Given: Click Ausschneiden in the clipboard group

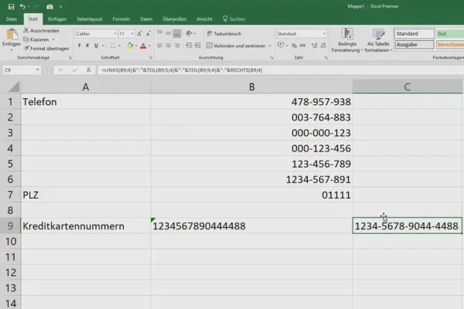Looking at the screenshot, I should (x=41, y=30).
